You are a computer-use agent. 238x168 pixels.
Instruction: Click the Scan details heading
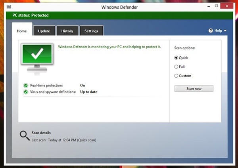41,133
